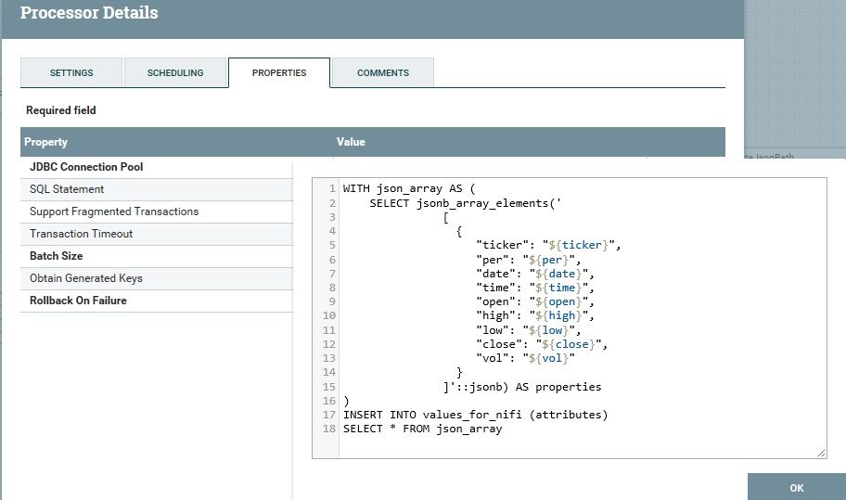Place cursor on SELECT * FROM json_array line
846x500 pixels.
tap(422, 429)
